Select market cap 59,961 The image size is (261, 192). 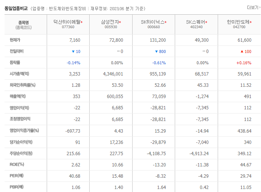point(244,74)
